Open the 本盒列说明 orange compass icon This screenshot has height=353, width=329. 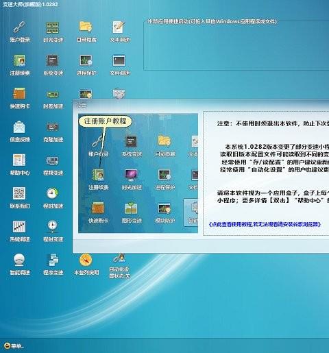coord(86,260)
